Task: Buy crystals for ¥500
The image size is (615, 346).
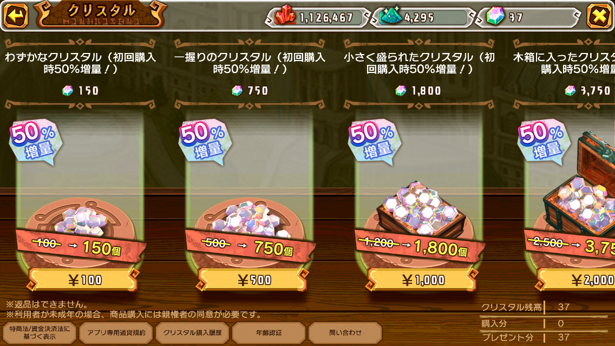Action: pos(253,280)
